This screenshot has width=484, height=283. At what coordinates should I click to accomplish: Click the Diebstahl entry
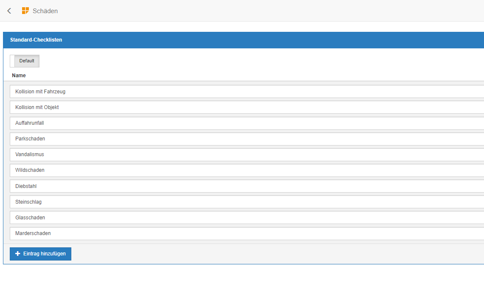click(x=246, y=186)
